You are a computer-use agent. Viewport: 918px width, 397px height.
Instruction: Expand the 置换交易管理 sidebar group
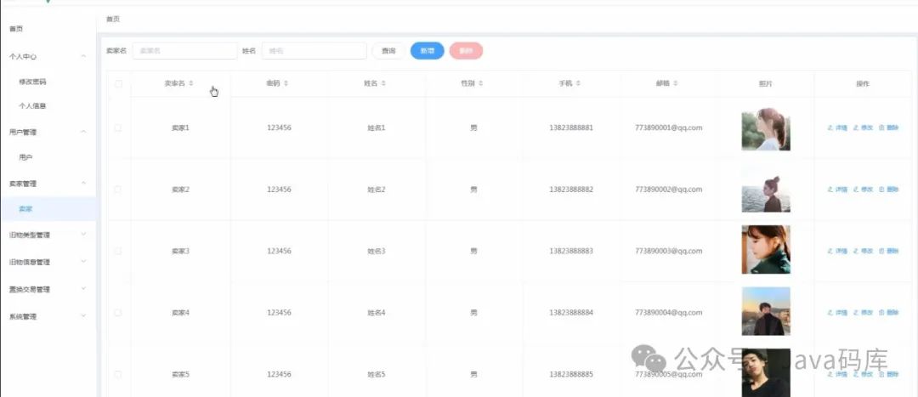pos(48,289)
